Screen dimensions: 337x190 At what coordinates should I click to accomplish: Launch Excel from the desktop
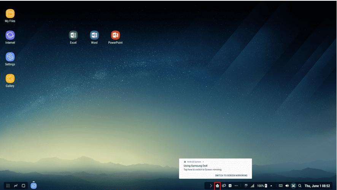coord(73,35)
